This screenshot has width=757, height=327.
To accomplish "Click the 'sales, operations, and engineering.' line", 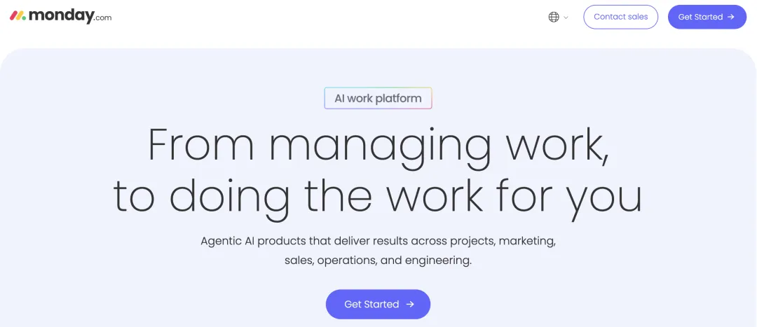I will (x=378, y=260).
